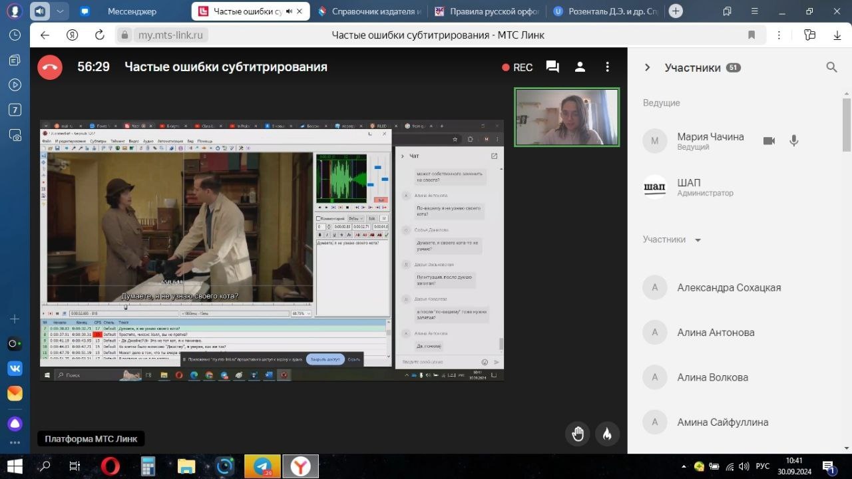This screenshot has width=852, height=479.
Task: Open participant Алина Волкова
Action: tap(713, 377)
